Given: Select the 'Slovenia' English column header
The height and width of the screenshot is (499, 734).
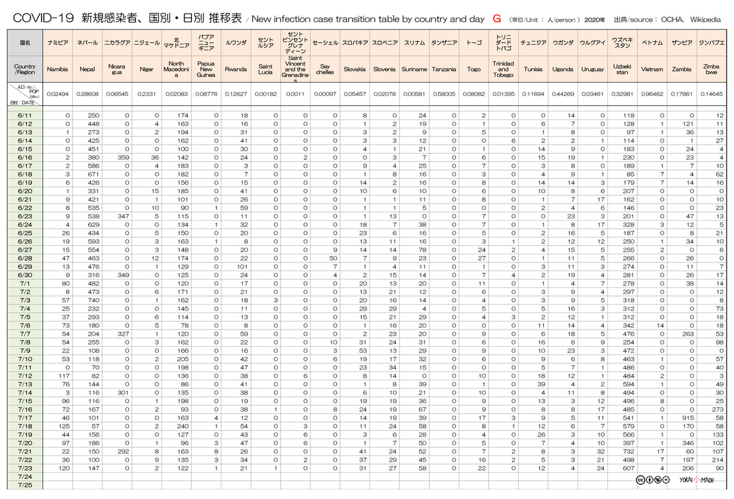Looking at the screenshot, I should (384, 69).
